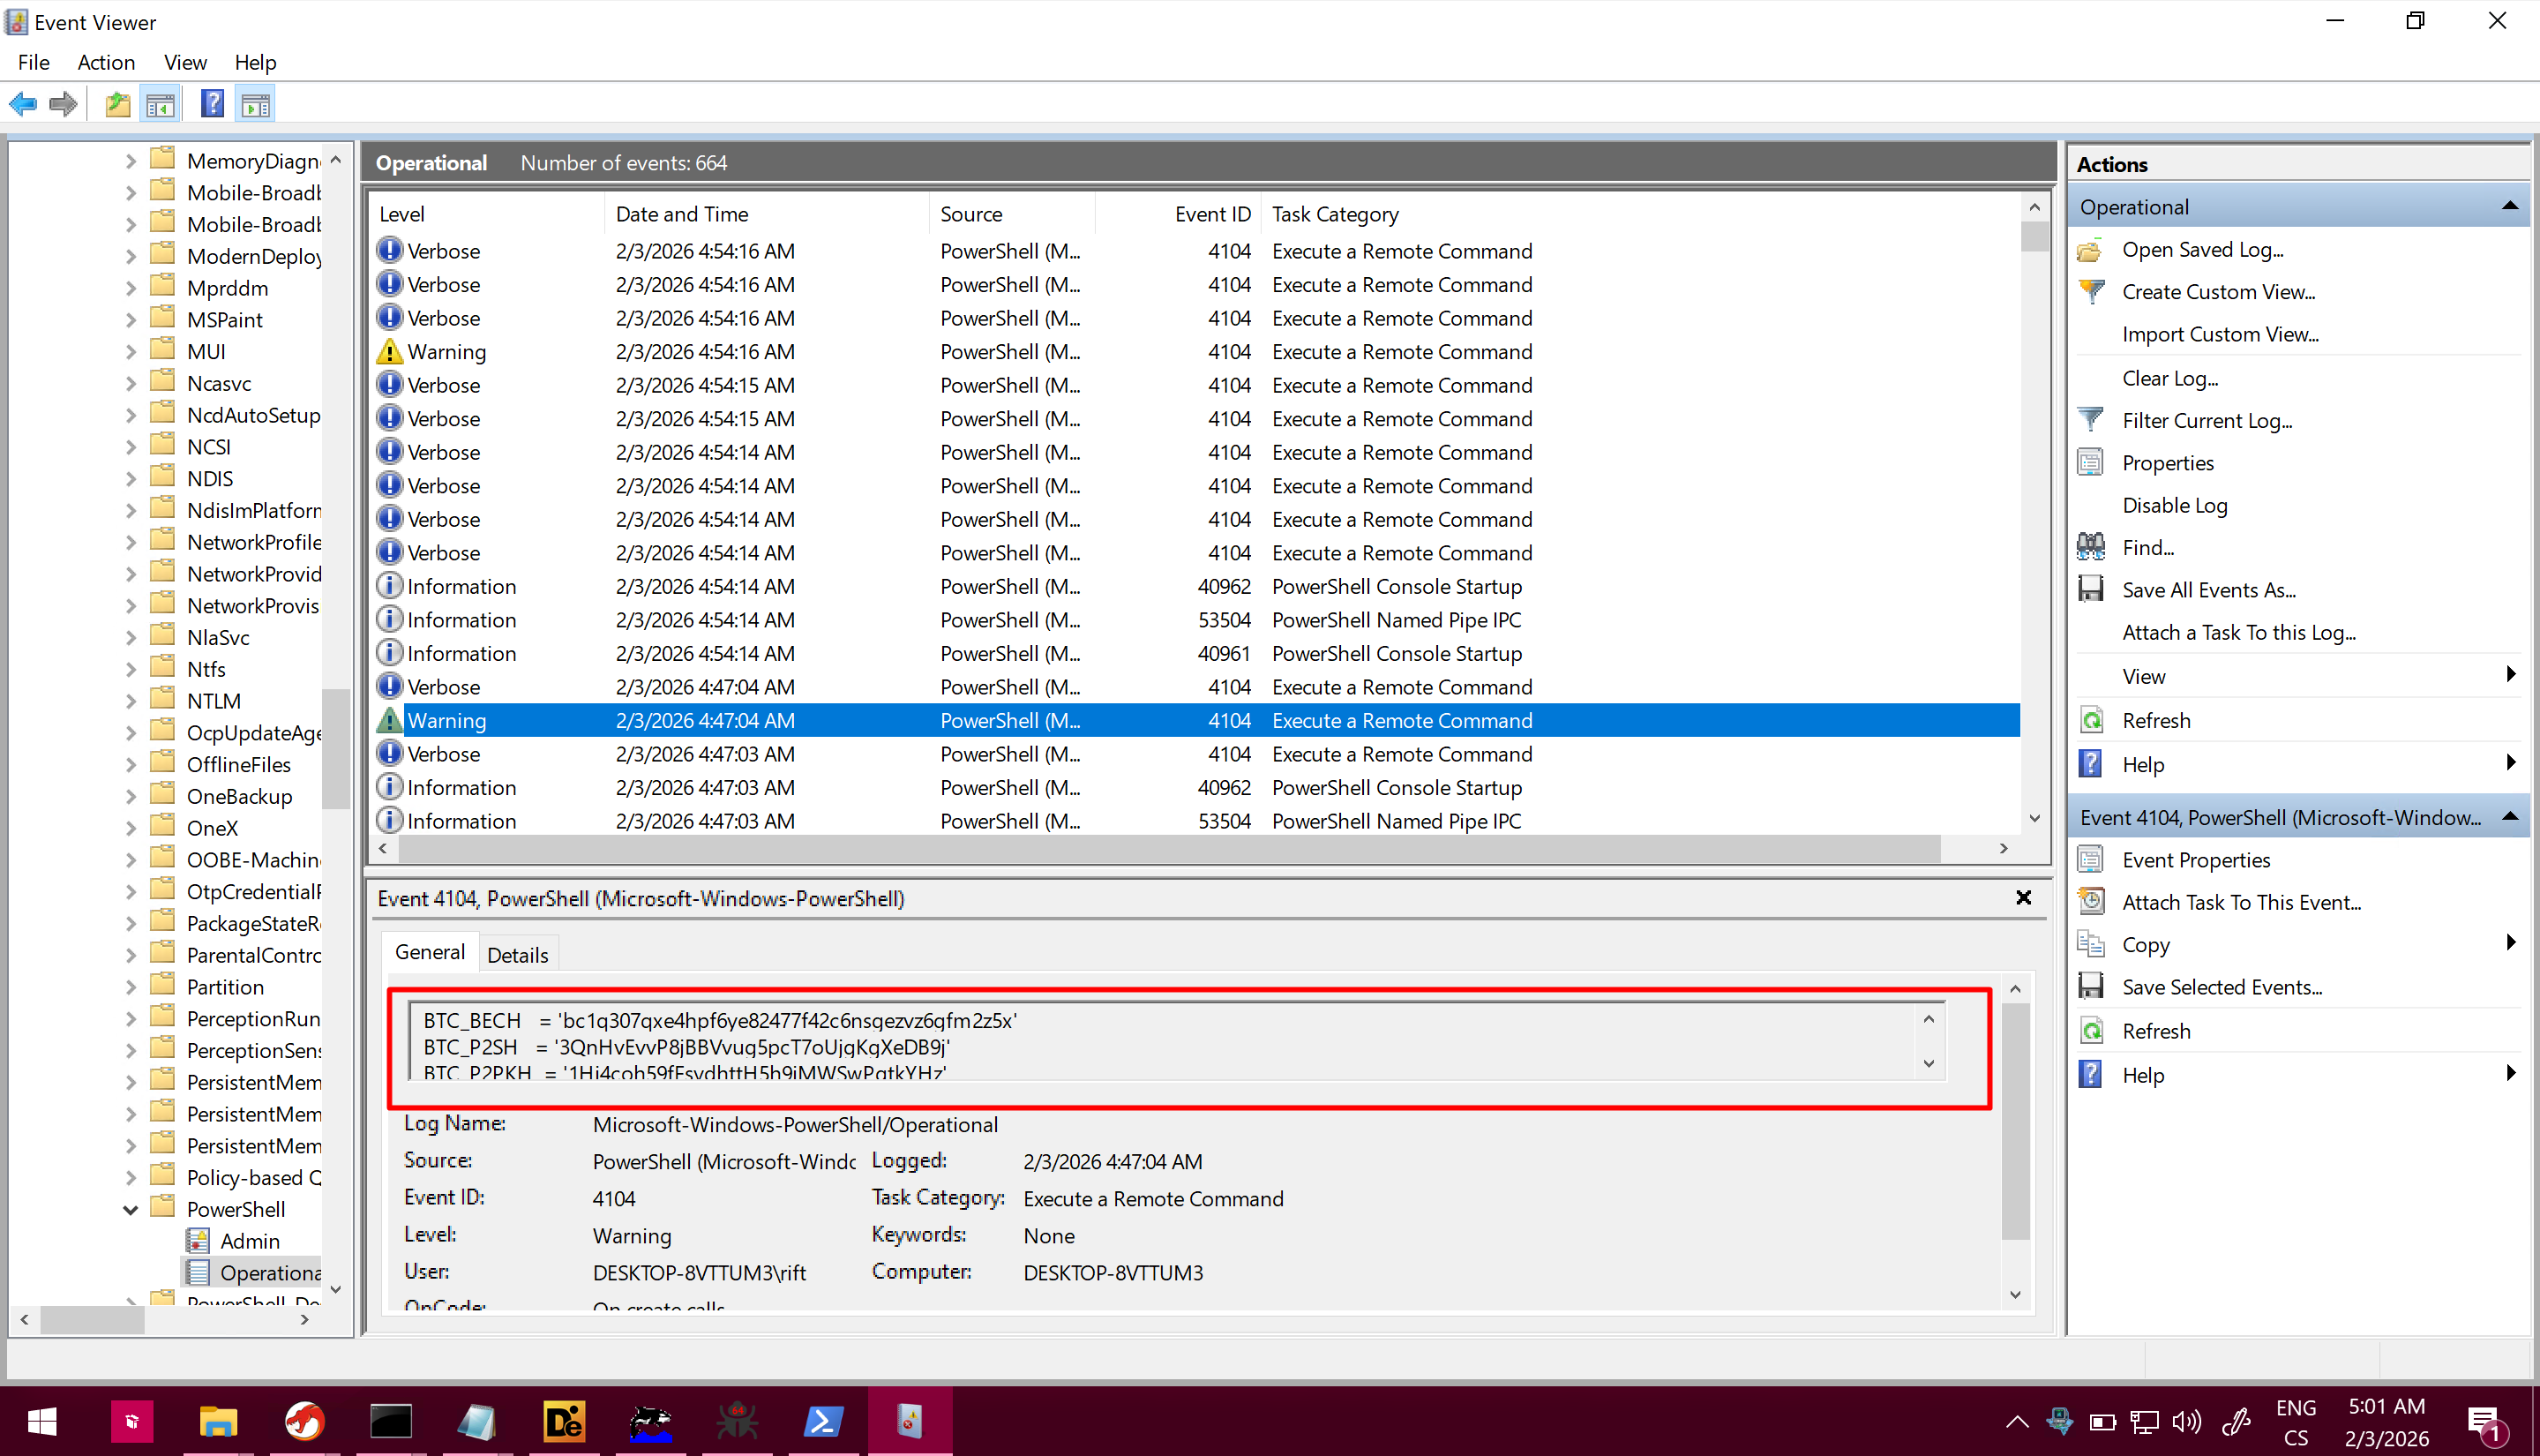Expand the MSPaint tree node
Screen dimensions: 2540x1456
point(130,320)
